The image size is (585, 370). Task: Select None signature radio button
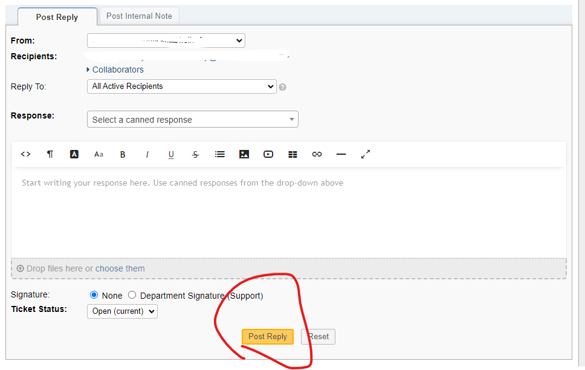(x=94, y=296)
